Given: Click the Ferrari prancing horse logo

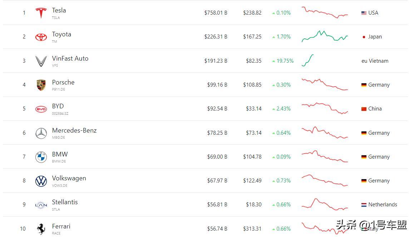Looking at the screenshot, I should [41, 229].
